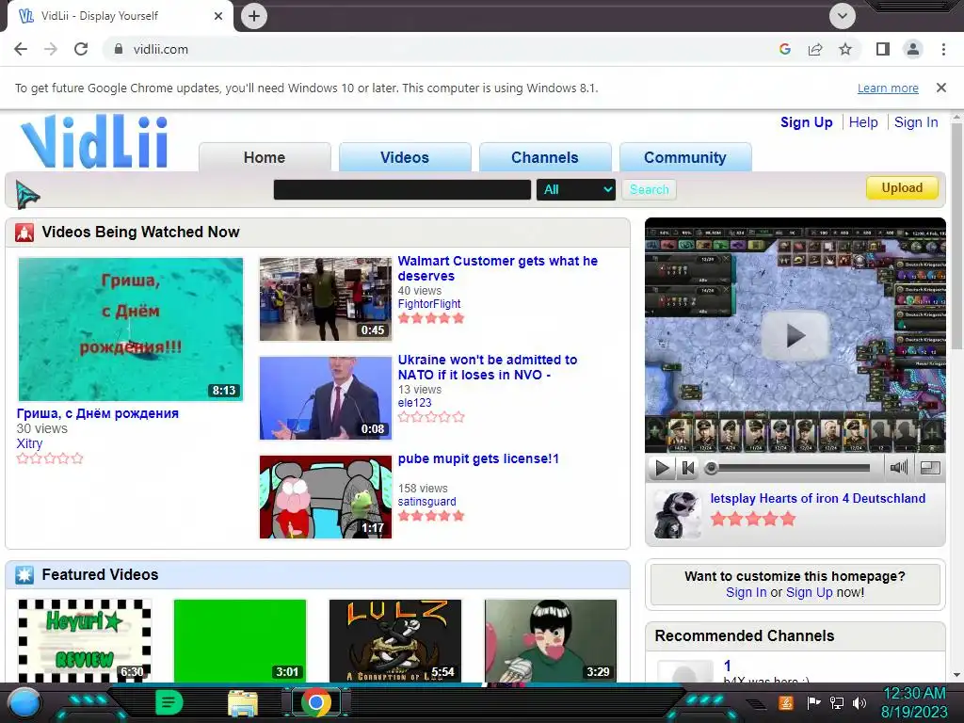Image resolution: width=964 pixels, height=723 pixels.
Task: Click star rating under Гриша video
Action: pos(50,458)
